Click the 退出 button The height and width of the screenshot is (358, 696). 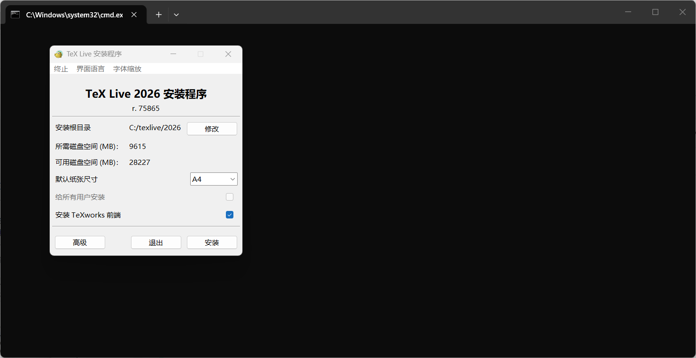pos(156,242)
